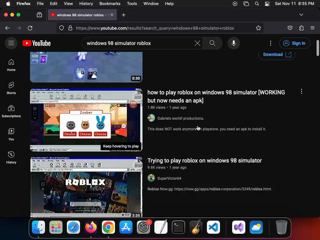Launch Google Chrome from the Dock
Screen dimensions: 320x240
click(x=108, y=227)
